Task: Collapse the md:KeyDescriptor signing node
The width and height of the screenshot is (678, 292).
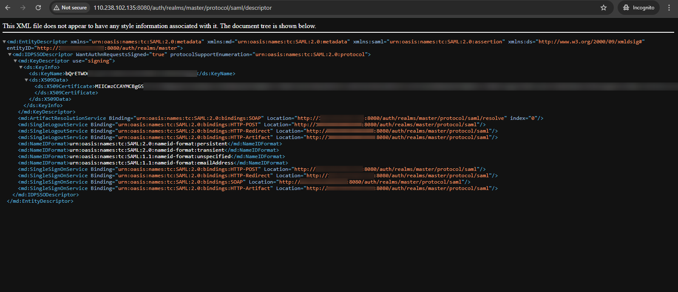Action: (x=15, y=61)
